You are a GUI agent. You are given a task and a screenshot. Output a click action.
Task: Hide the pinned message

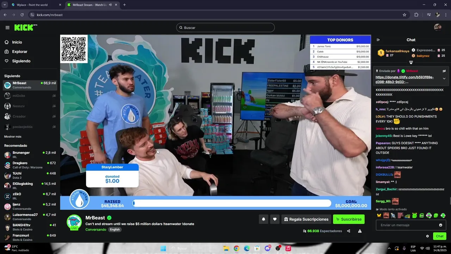[x=444, y=71]
